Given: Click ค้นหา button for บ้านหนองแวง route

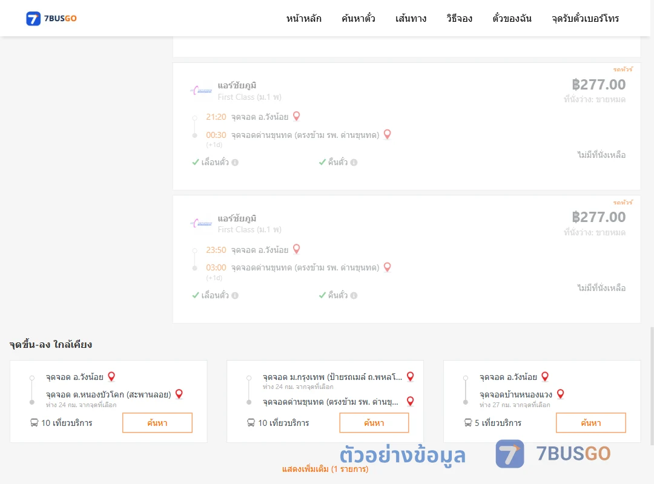Looking at the screenshot, I should tap(591, 423).
